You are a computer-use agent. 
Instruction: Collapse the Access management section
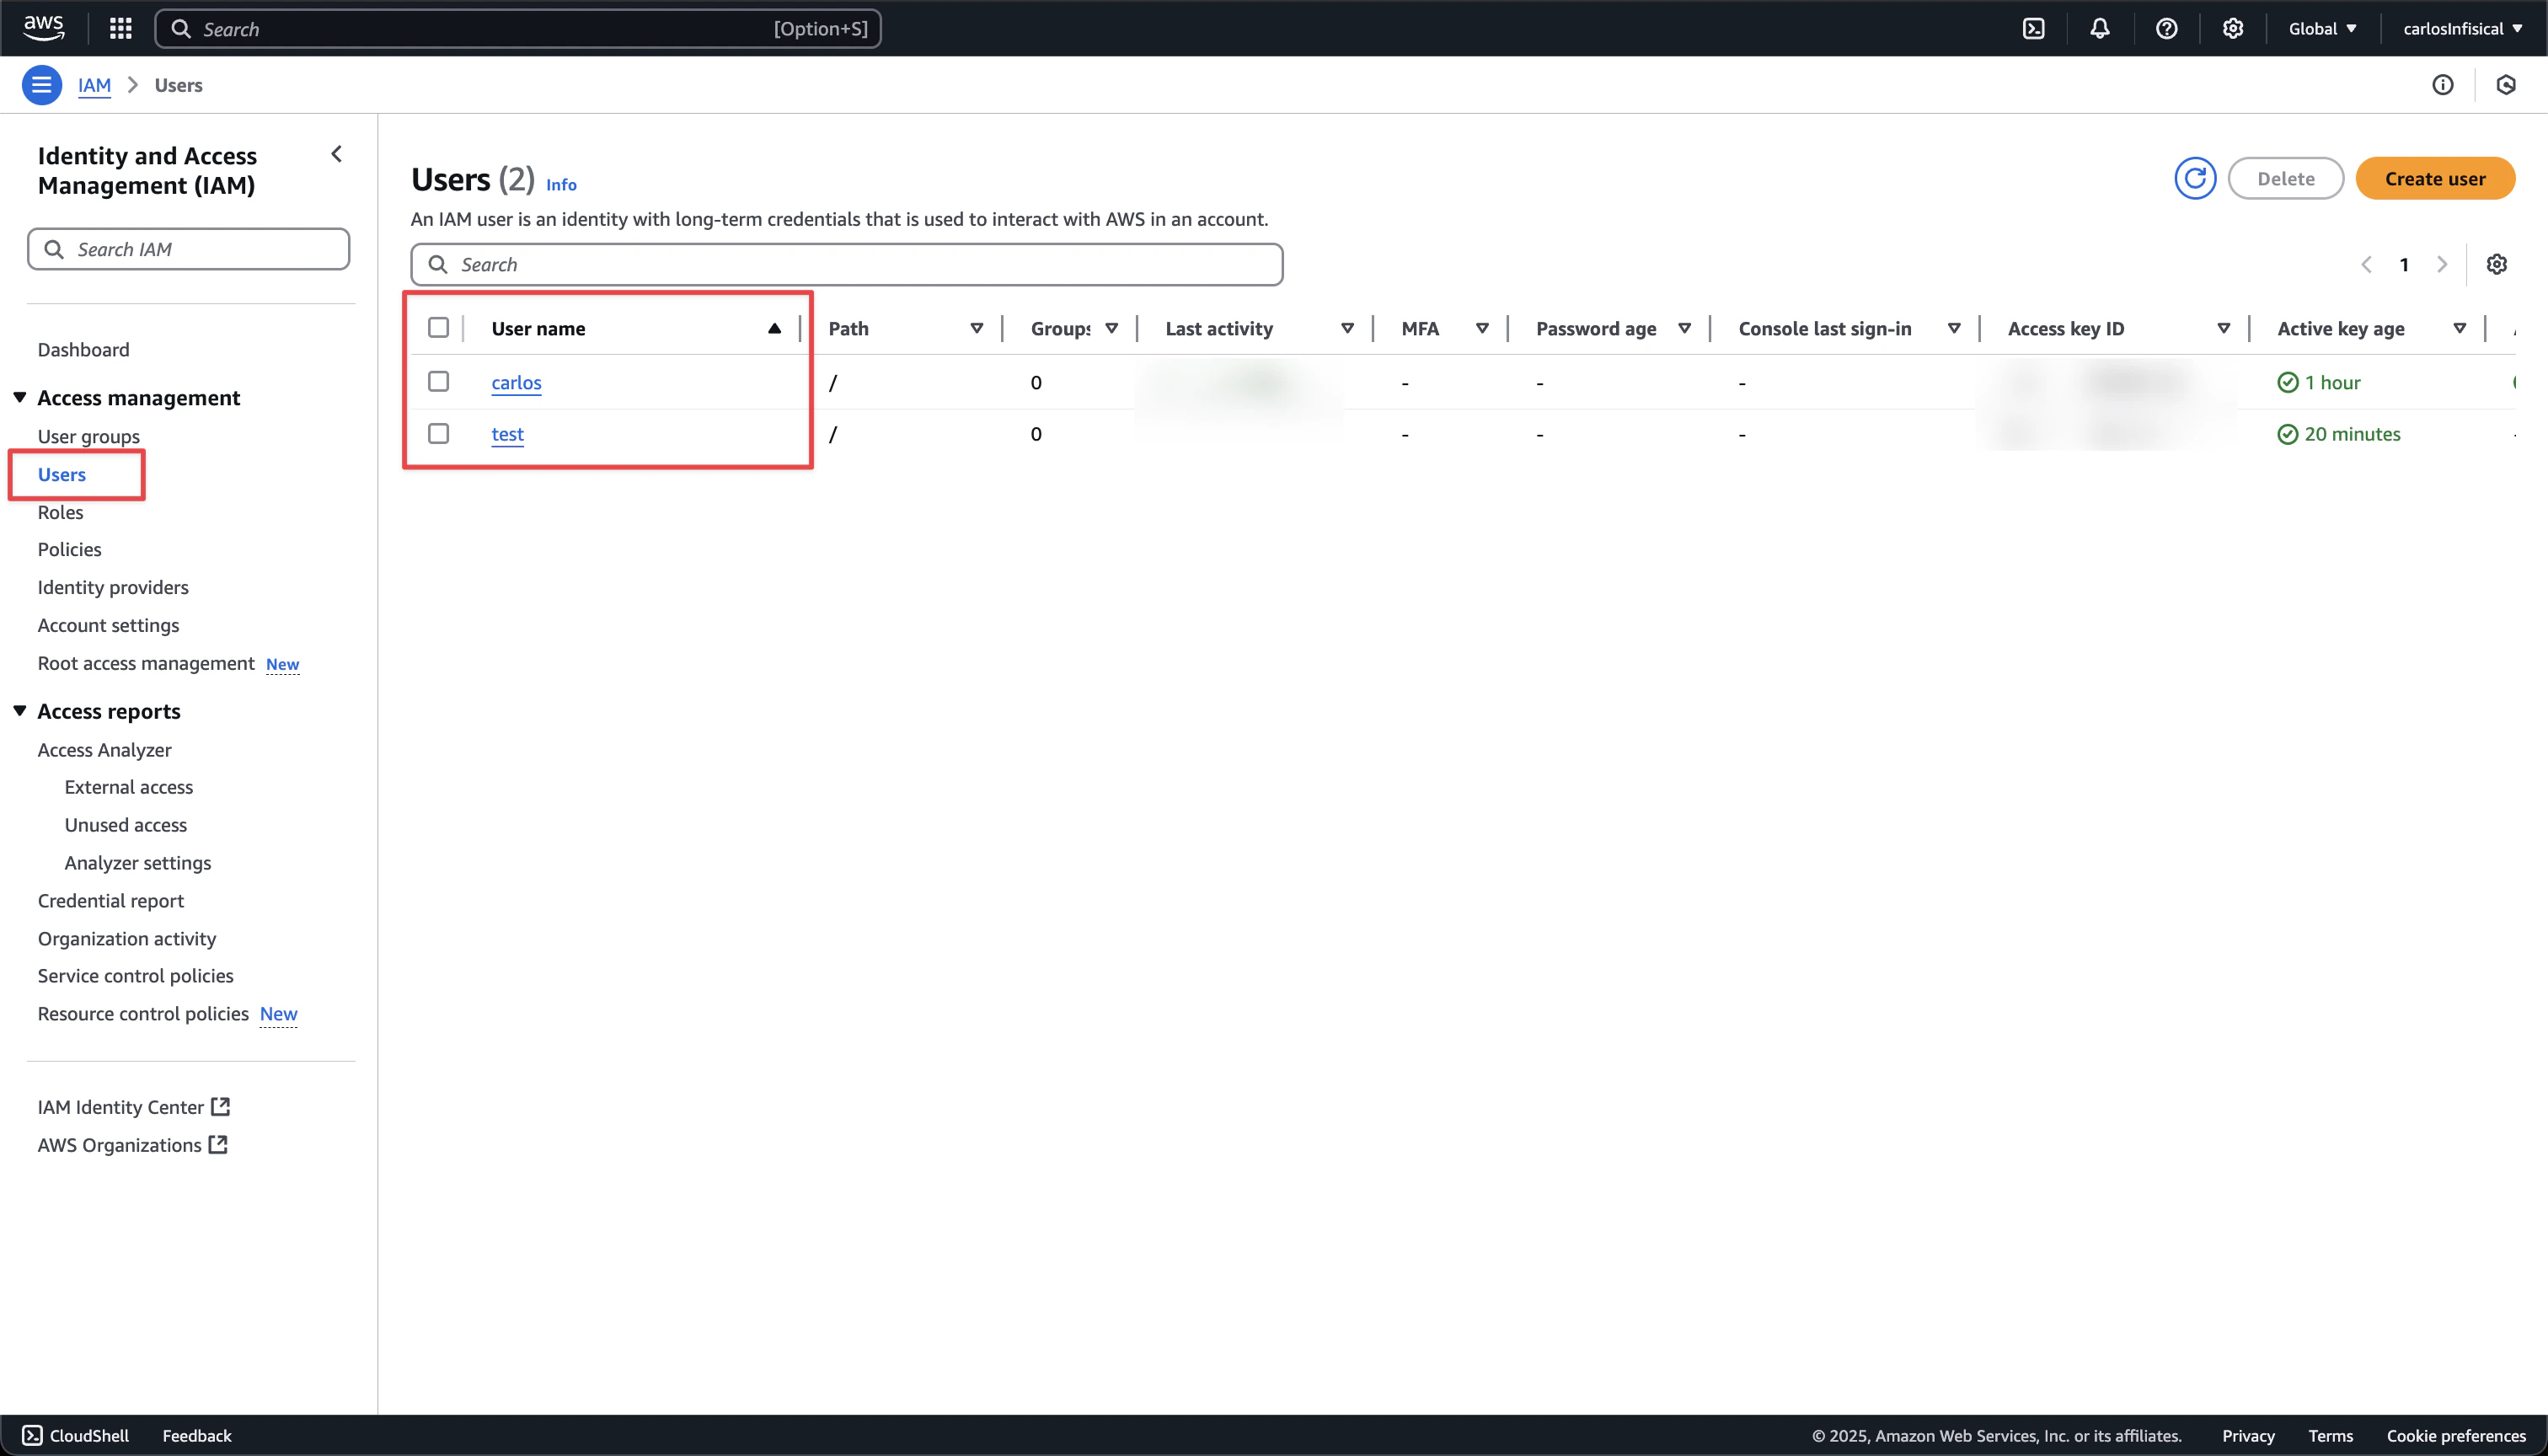(19, 398)
